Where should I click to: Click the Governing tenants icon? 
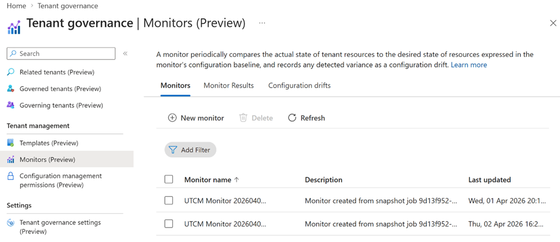pyautogui.click(x=10, y=106)
